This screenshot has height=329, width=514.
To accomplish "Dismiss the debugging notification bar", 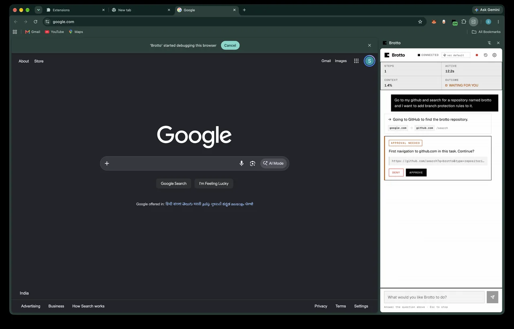I will tap(369, 45).
